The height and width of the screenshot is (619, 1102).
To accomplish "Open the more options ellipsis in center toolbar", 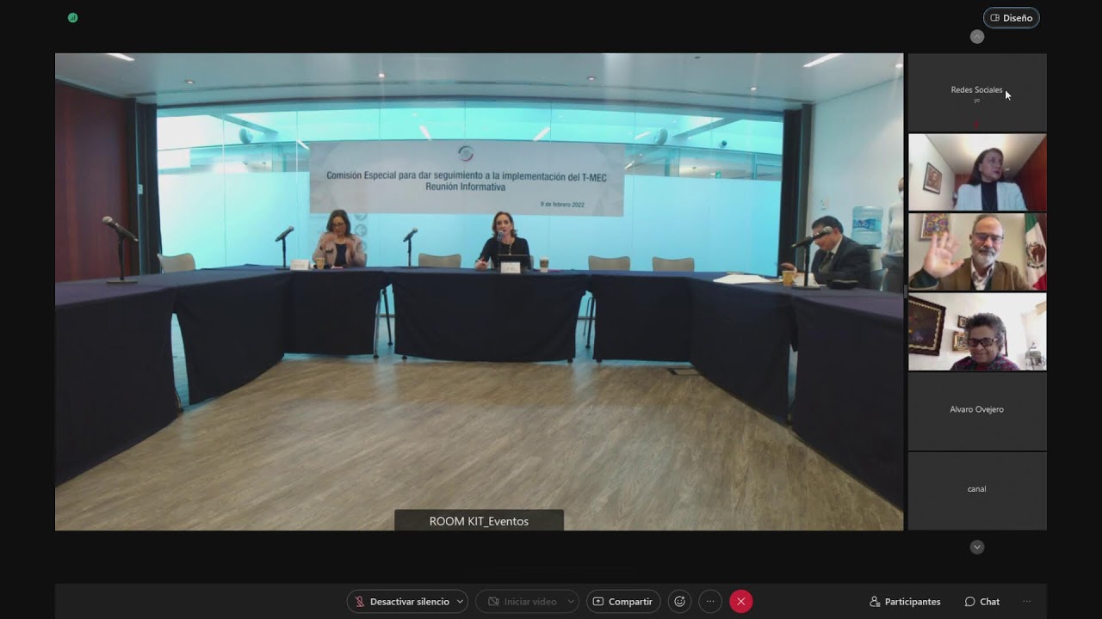I will click(x=710, y=602).
